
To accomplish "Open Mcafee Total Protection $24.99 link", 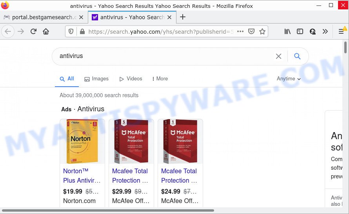I will click(x=179, y=176).
